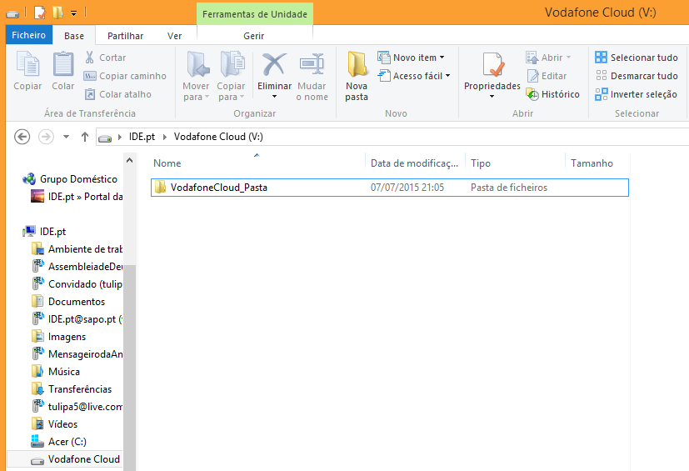Click the Copiar clipboard icon
The image size is (689, 471).
[x=27, y=63]
